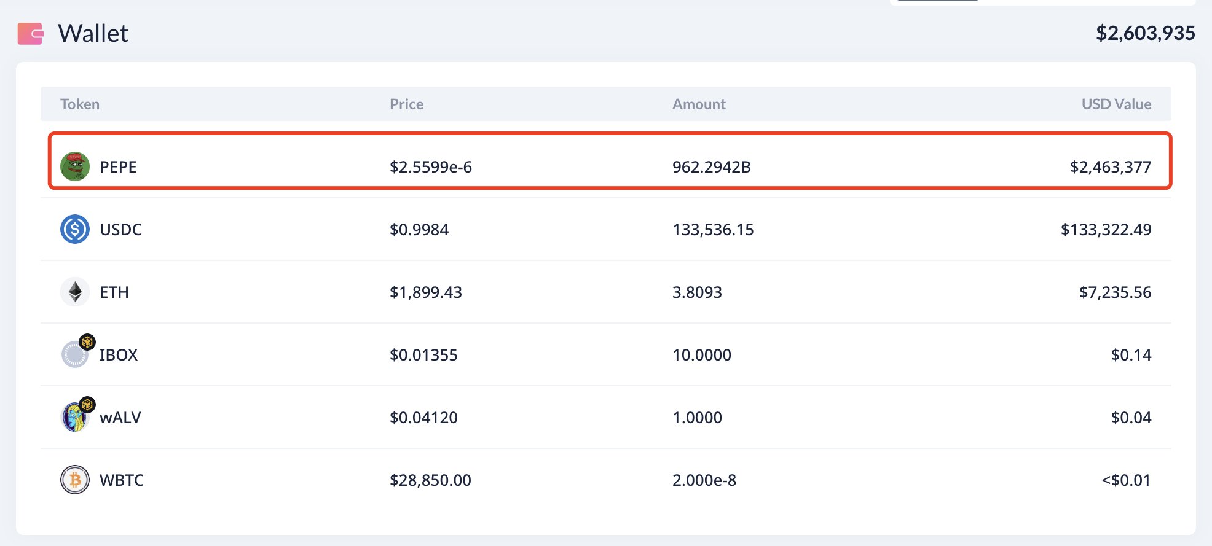Click the total balance $2,603,935

point(1146,33)
